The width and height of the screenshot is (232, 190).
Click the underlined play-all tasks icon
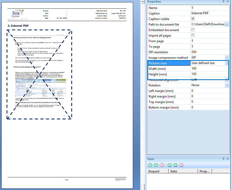(x=175, y=165)
